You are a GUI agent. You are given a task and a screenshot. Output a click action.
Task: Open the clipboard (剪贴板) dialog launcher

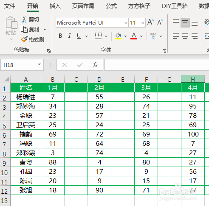coord(49,51)
